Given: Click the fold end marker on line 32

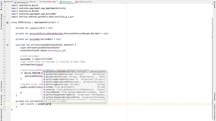Looking at the screenshot, I should coord(10,79).
